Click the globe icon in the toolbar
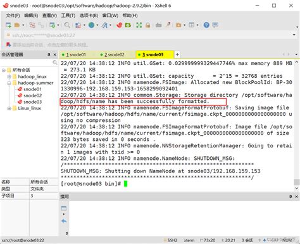This screenshot has width=300, height=244. (91, 25)
